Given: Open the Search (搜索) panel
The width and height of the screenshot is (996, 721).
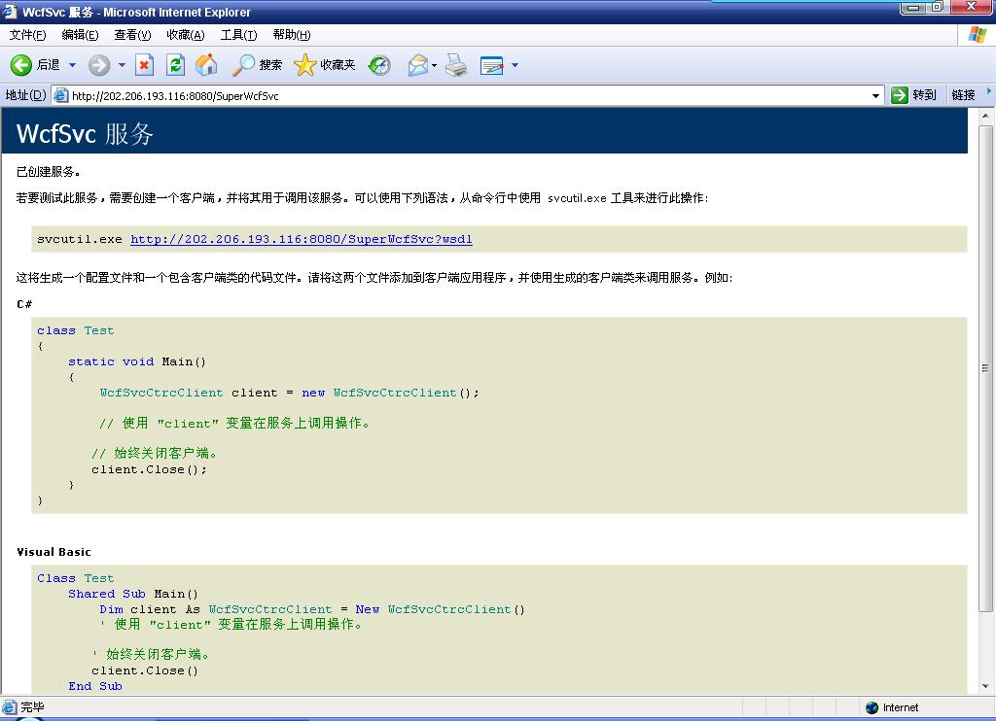Looking at the screenshot, I should pyautogui.click(x=258, y=65).
